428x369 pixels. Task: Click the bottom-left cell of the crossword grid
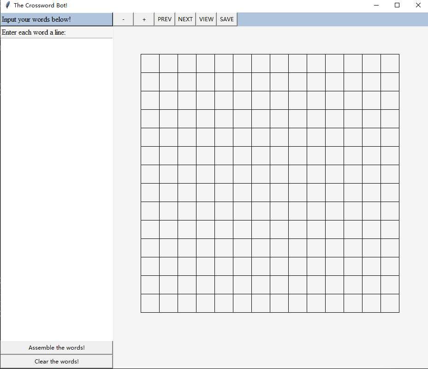(150, 303)
